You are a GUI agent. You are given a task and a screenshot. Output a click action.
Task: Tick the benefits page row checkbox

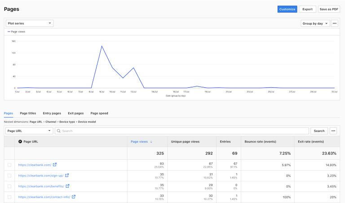(9, 186)
